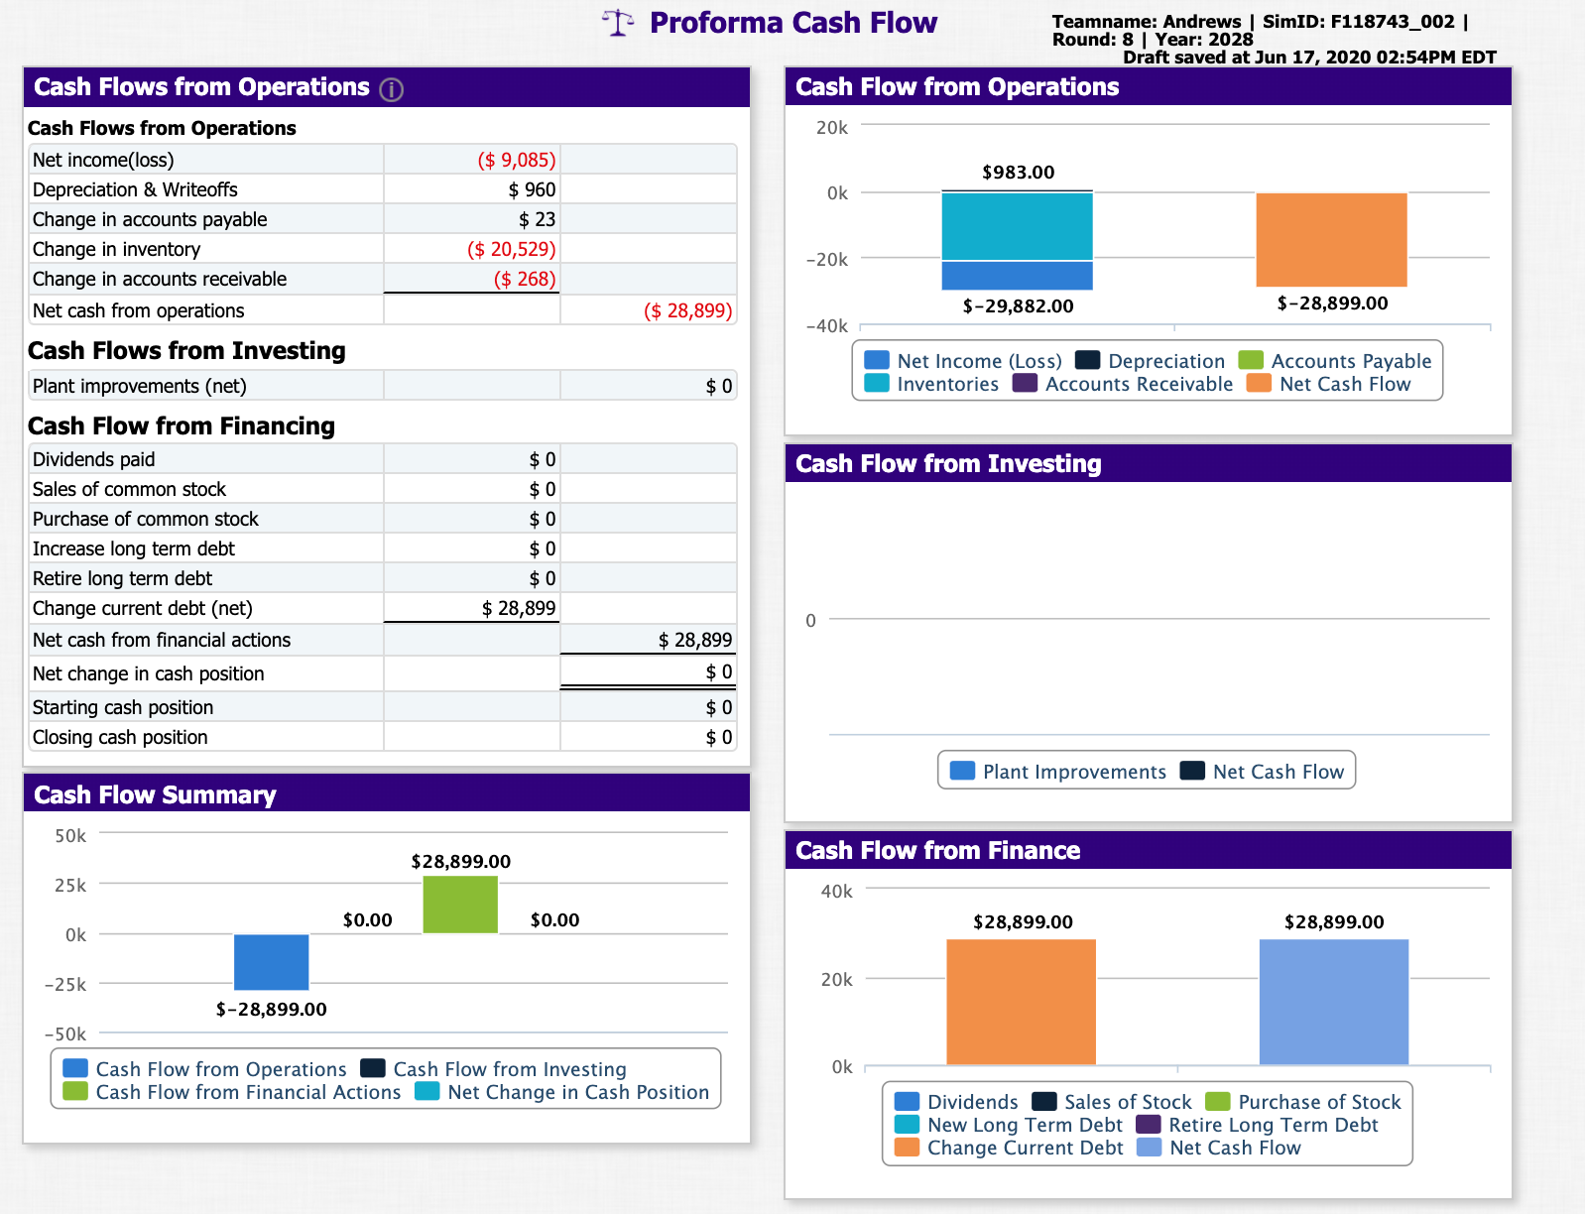Click the Net income(loss) row label

click(103, 160)
